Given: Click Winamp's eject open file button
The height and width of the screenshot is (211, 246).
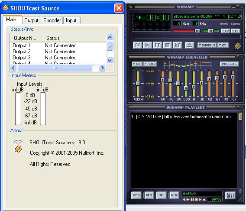Looking at the screenshot, I should tap(190, 45).
